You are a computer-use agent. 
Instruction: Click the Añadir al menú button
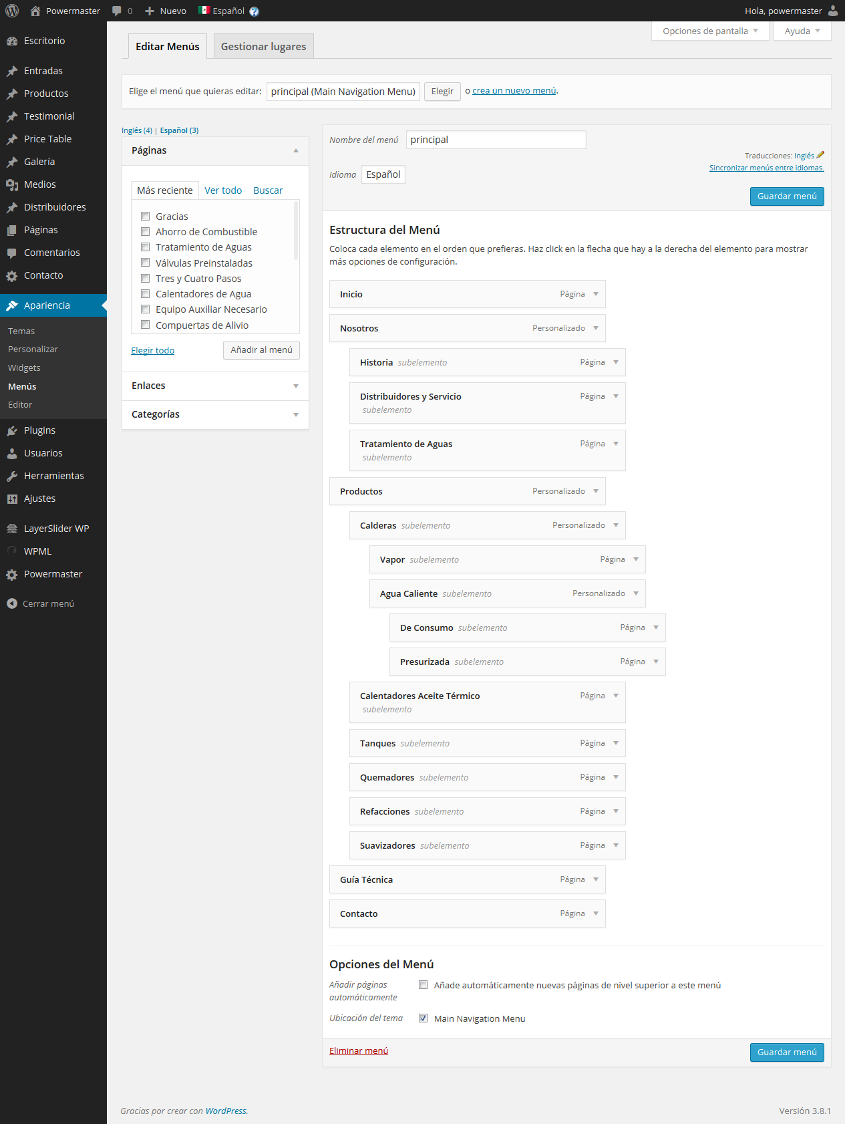(261, 350)
